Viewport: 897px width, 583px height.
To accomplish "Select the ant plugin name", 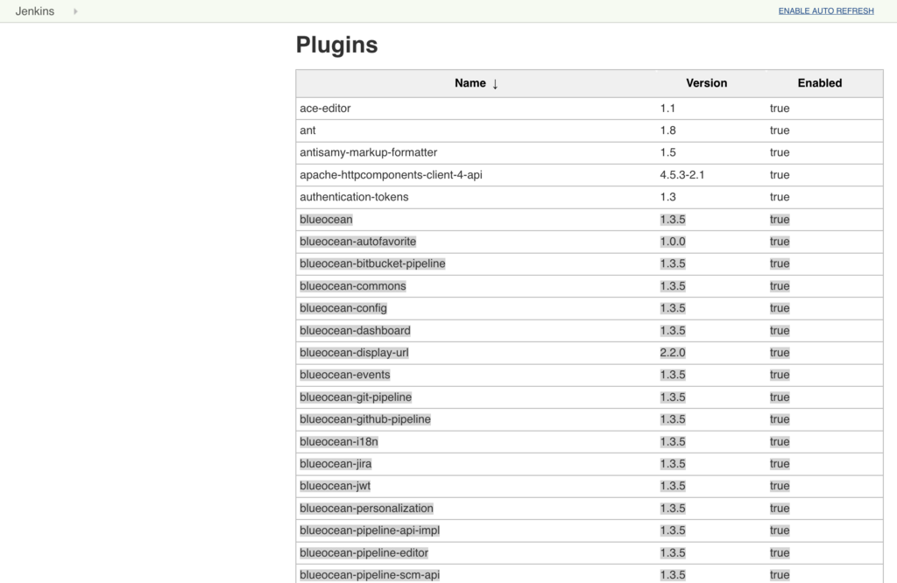I will 307,130.
